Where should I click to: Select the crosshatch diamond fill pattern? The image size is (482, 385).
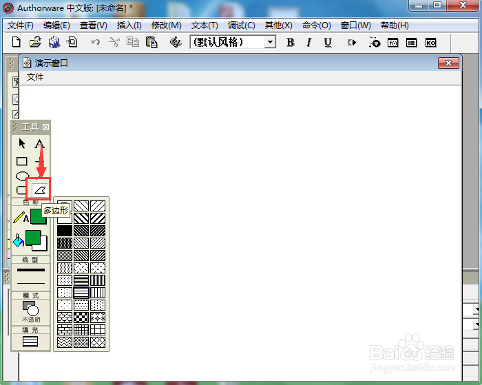point(98,342)
